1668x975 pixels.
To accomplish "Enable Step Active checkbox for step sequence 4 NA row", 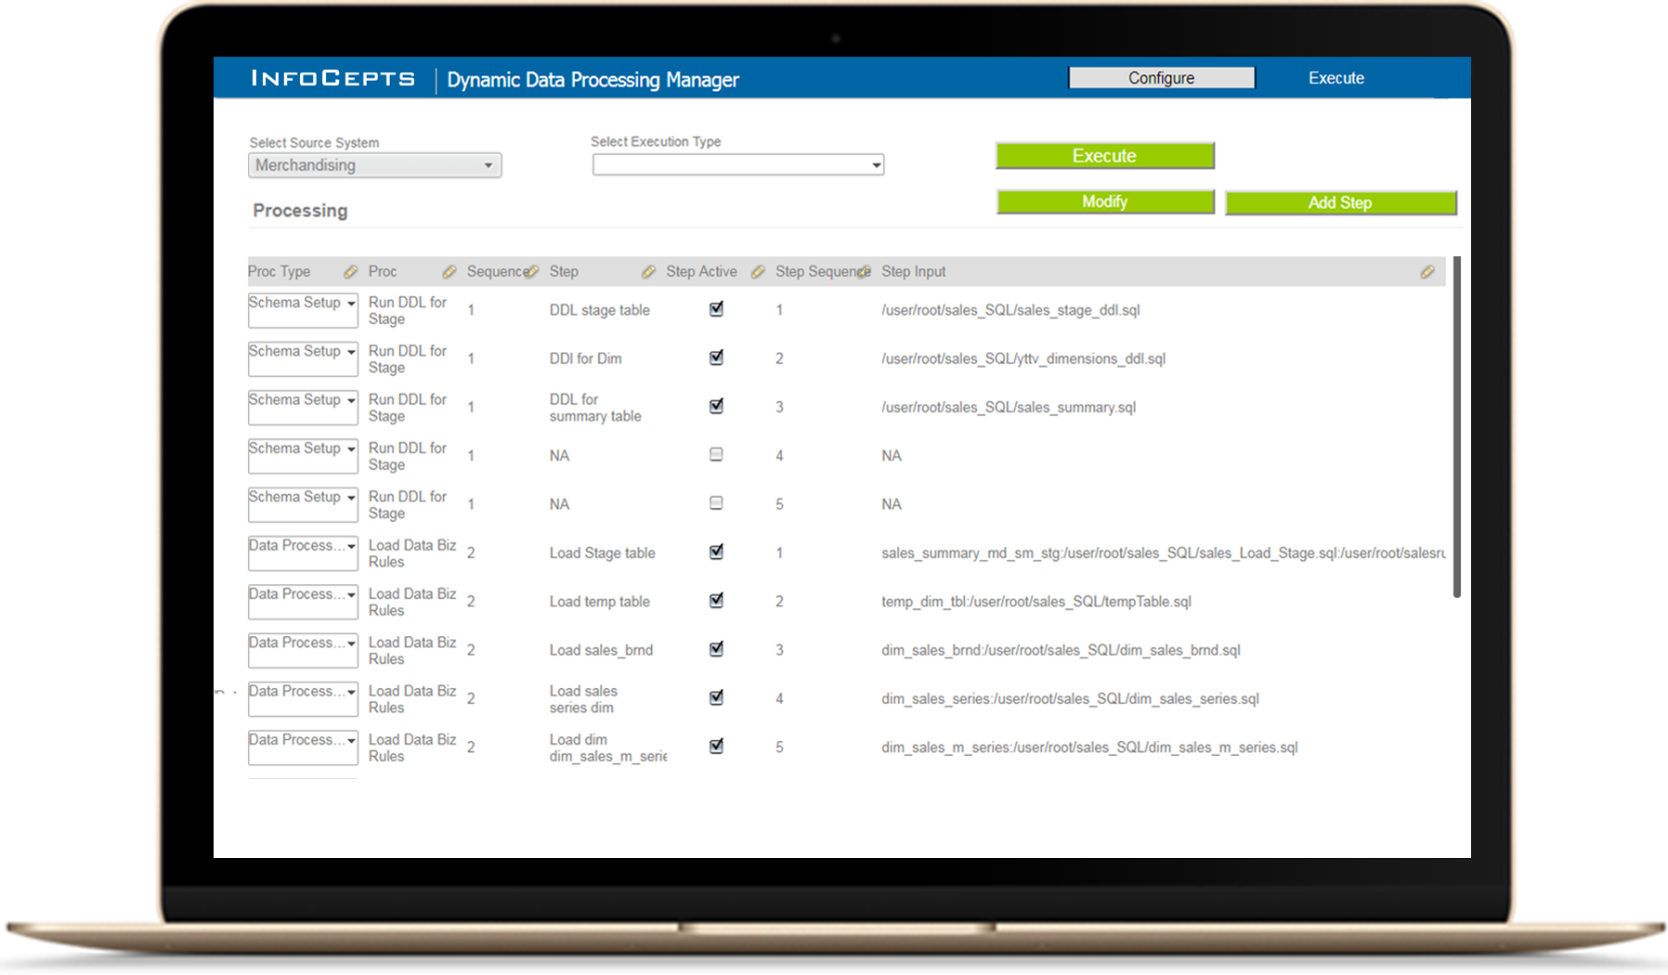I will click(716, 455).
